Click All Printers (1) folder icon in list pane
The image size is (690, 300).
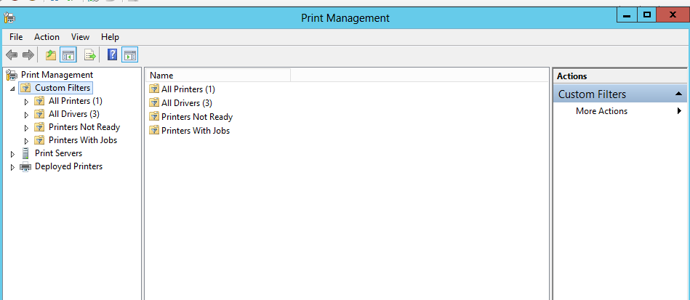[154, 89]
